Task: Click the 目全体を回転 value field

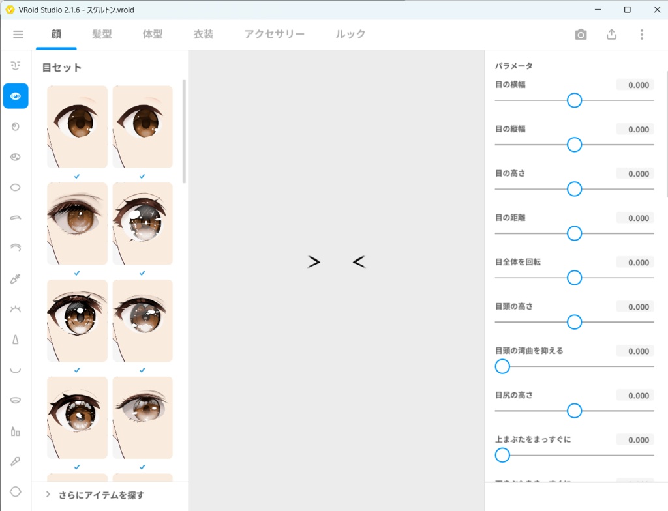Action: [635, 262]
